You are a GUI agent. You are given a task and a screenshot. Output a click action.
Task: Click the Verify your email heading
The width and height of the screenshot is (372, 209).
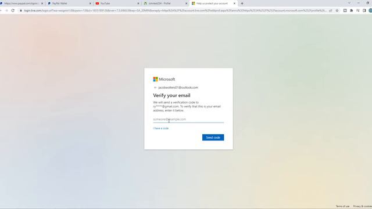point(171,95)
